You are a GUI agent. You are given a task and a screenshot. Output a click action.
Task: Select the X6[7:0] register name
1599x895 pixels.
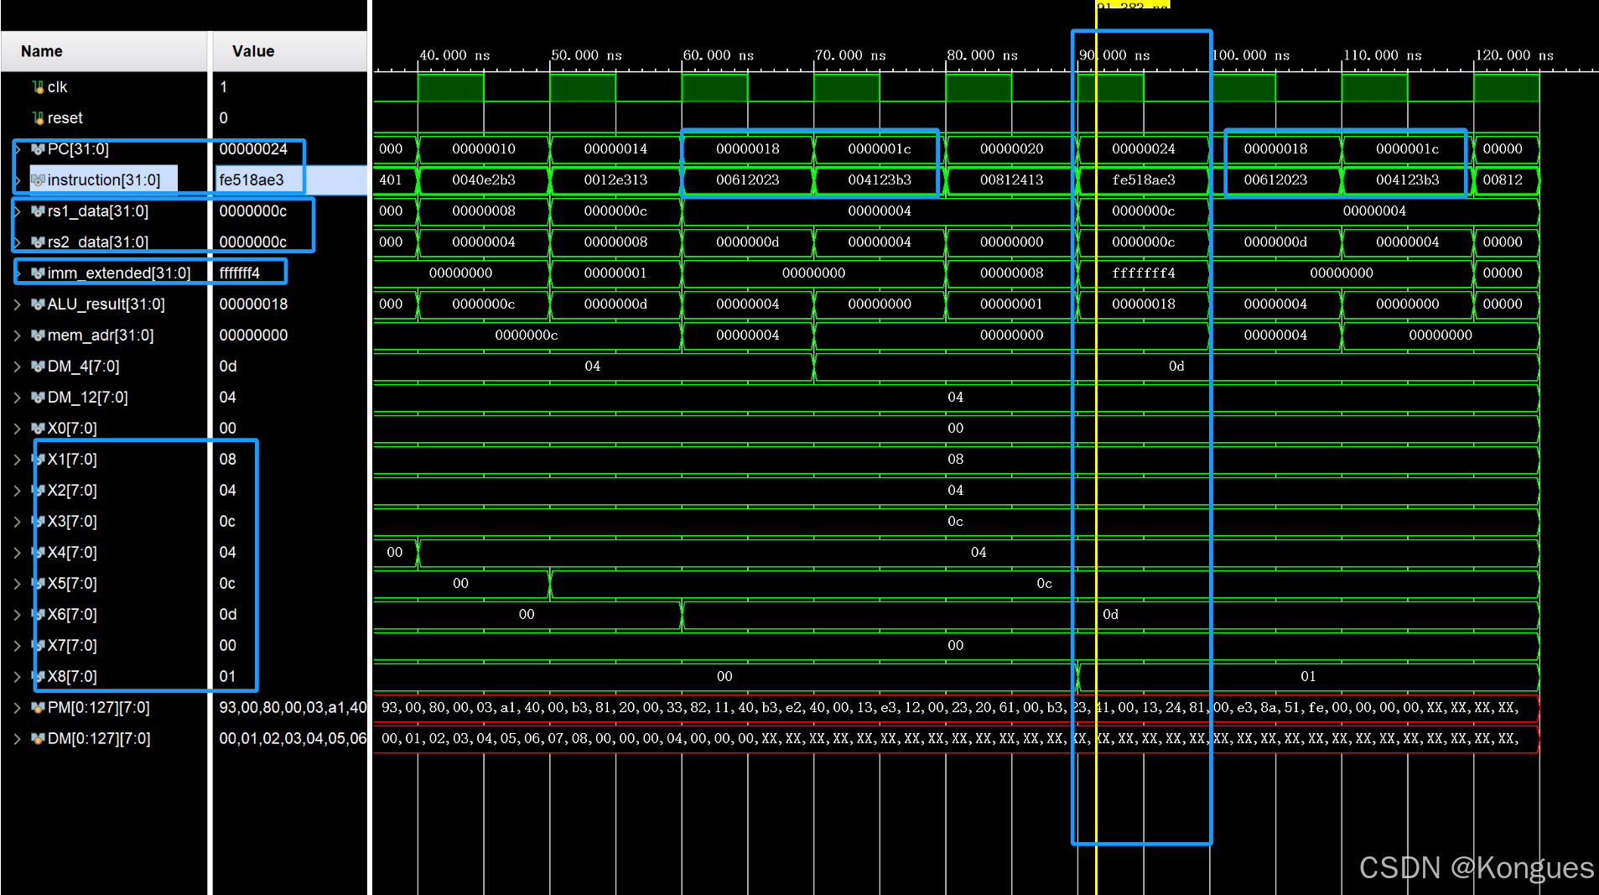(x=72, y=614)
